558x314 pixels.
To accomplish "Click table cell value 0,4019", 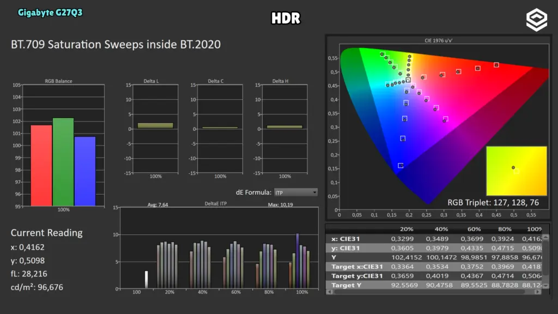I will [437, 276].
